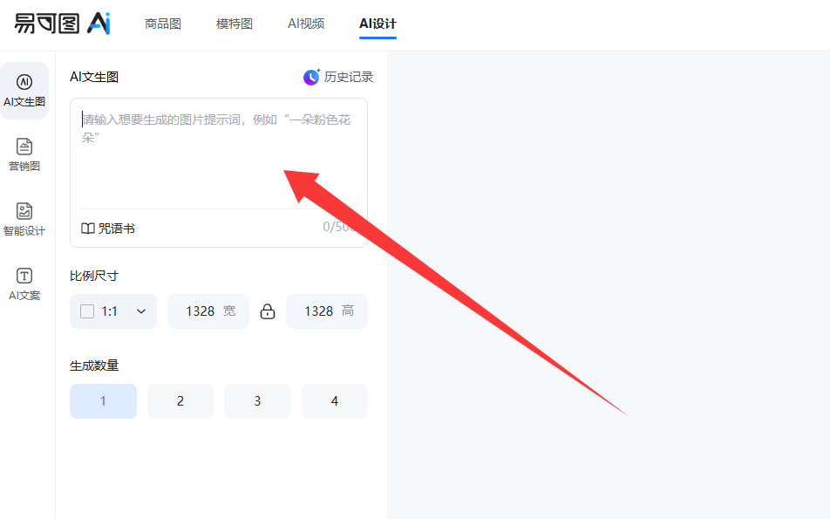Select 智能设计 in the left sidebar
The height and width of the screenshot is (519, 830).
24,218
